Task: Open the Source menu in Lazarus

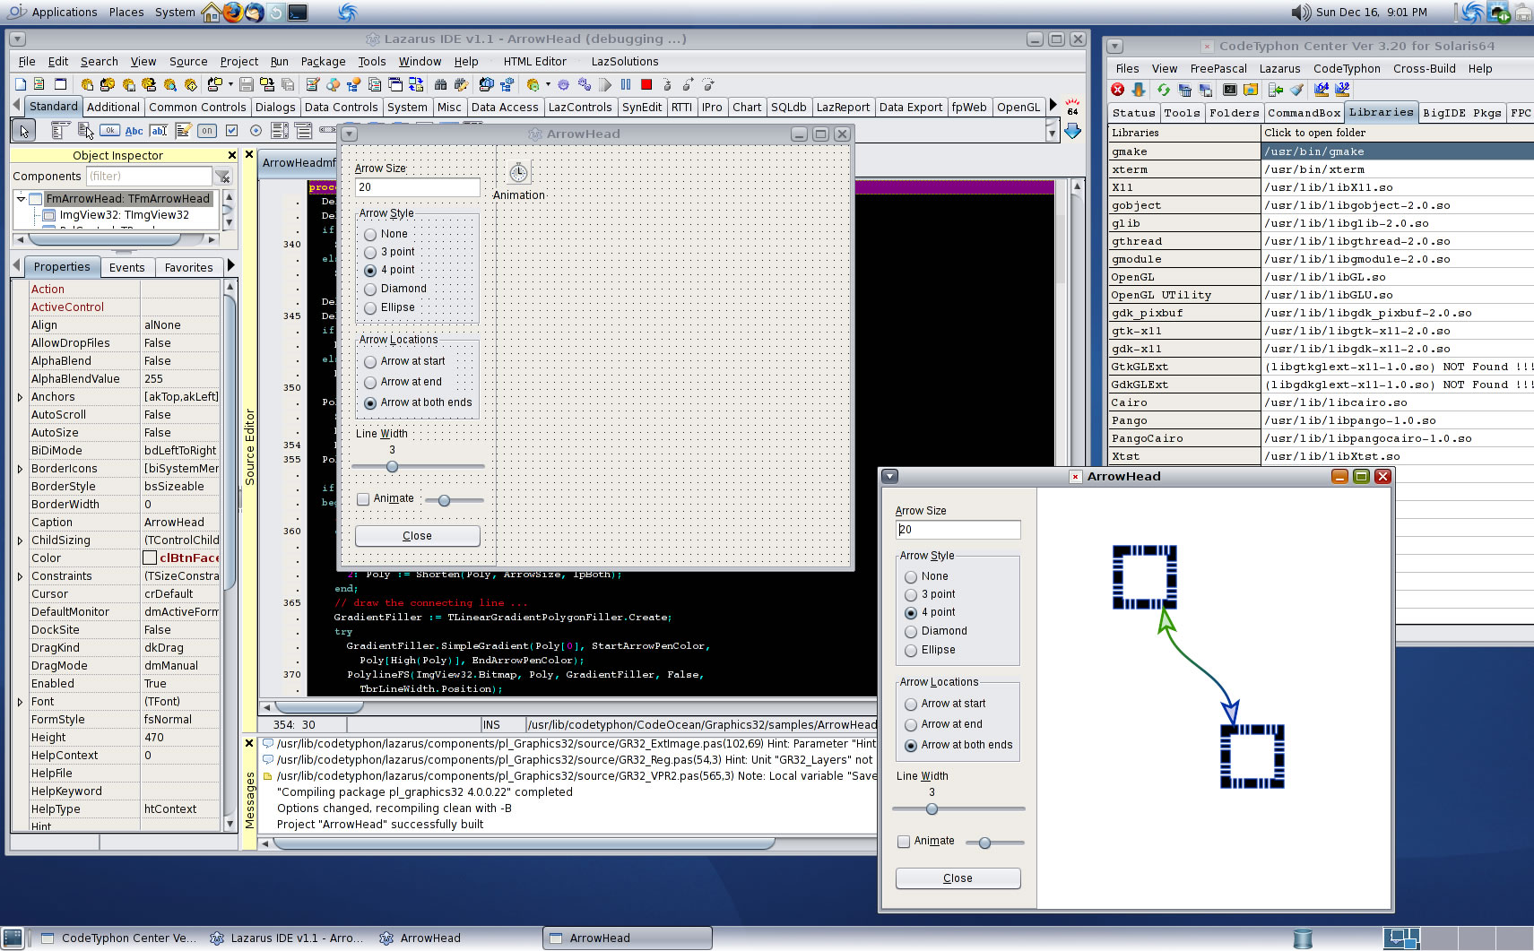Action: click(188, 61)
